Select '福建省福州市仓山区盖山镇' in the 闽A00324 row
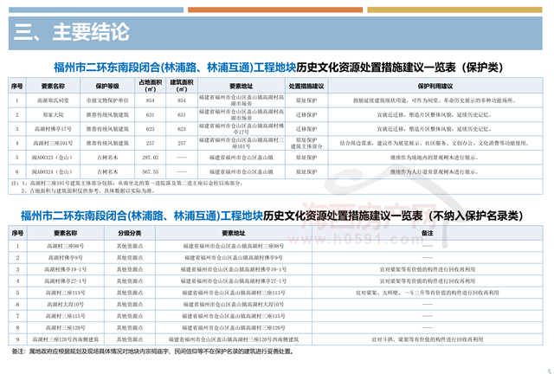This screenshot has width=554, height=374. (242, 171)
